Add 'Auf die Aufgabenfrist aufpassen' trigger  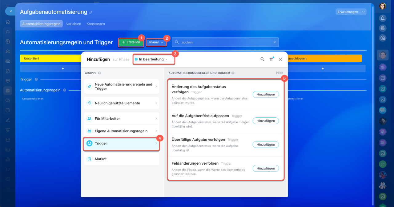click(266, 121)
